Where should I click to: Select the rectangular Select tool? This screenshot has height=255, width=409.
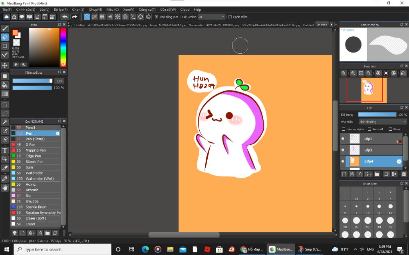click(x=5, y=105)
